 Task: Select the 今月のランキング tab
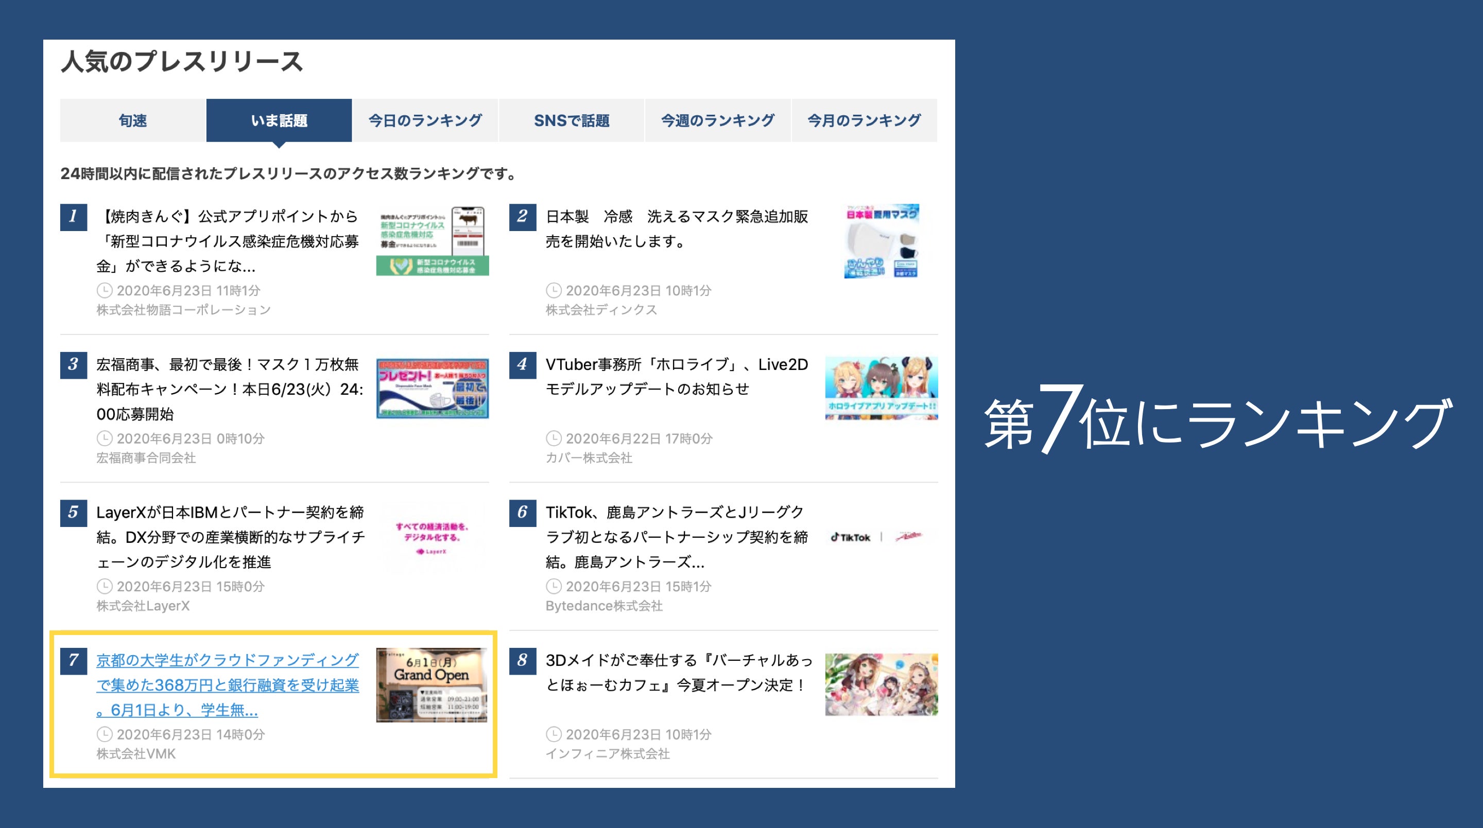click(x=864, y=120)
